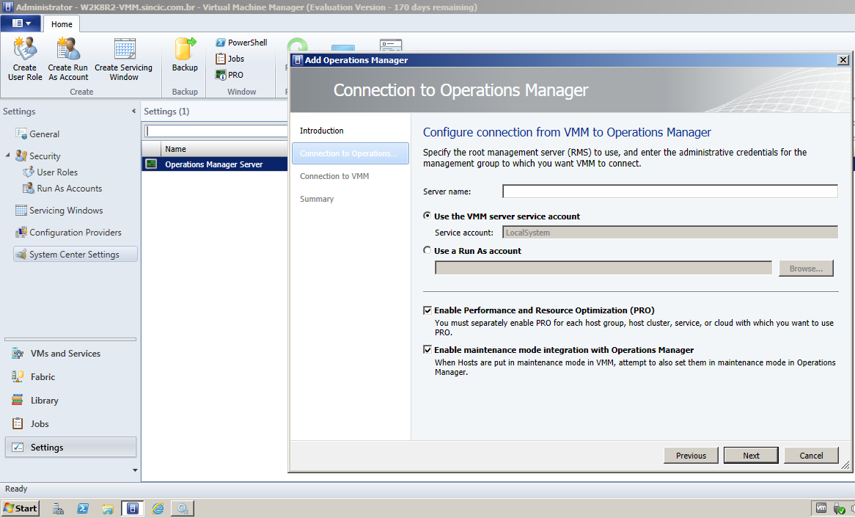Open Run As Accounts under Security
The height and width of the screenshot is (518, 855).
click(x=69, y=189)
